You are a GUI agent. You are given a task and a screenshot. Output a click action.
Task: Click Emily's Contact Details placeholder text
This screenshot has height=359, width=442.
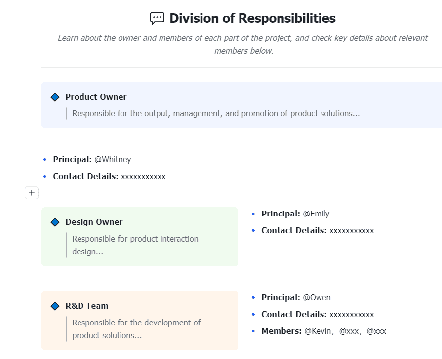point(352,230)
